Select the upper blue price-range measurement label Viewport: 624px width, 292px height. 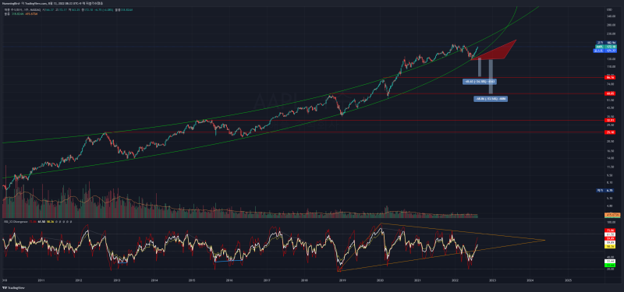(480, 82)
